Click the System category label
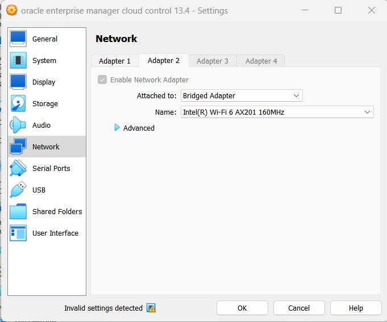This screenshot has width=387, height=322. tap(44, 61)
